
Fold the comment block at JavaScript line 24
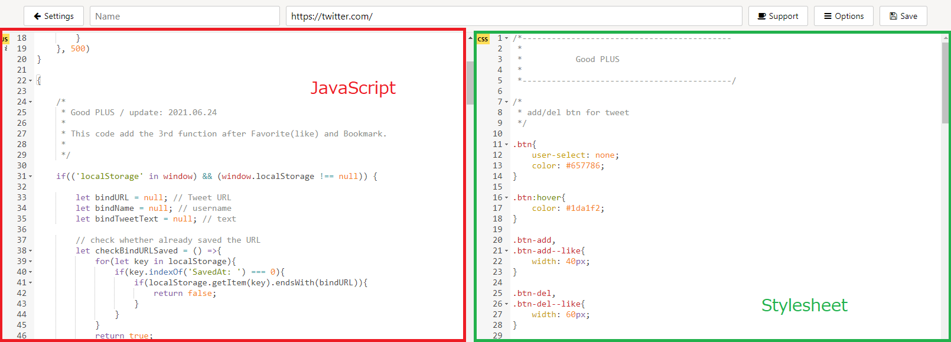pos(31,102)
